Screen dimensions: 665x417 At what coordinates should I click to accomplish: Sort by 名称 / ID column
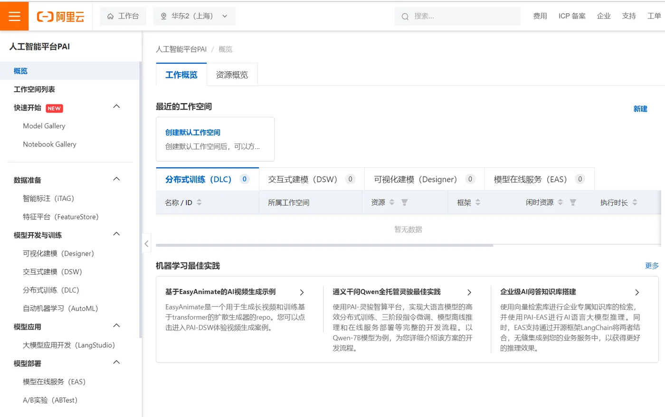click(199, 202)
